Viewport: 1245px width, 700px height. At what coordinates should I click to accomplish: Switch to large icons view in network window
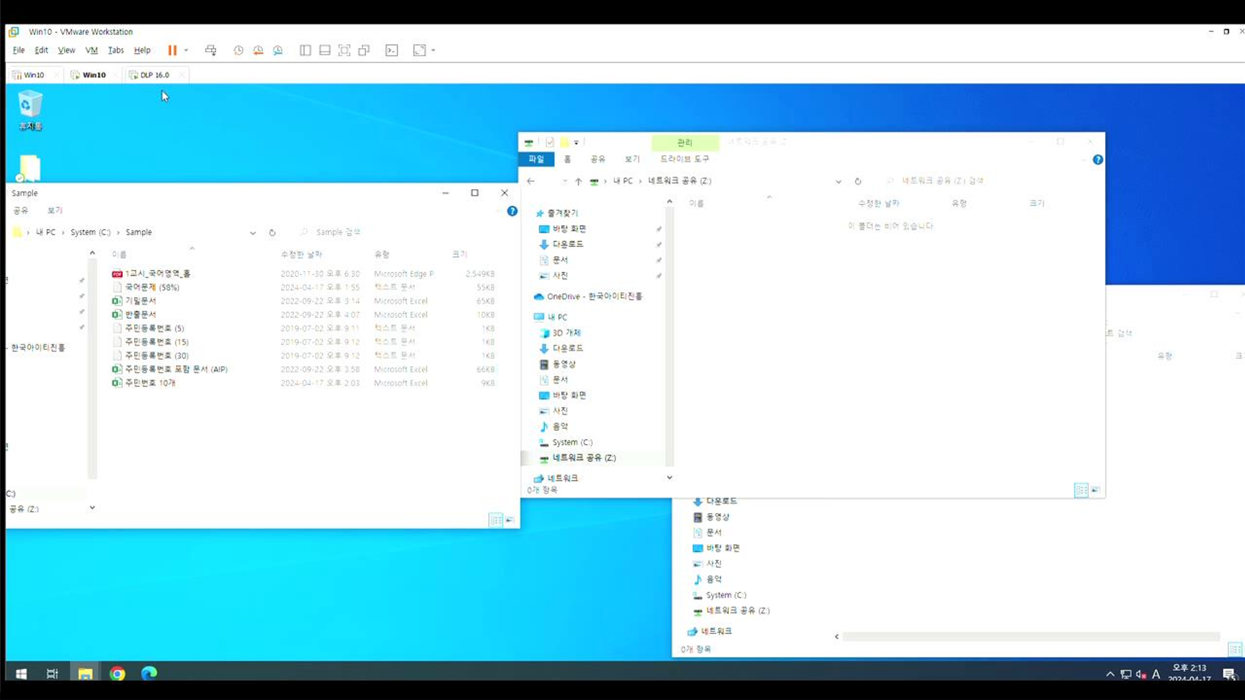click(1096, 490)
